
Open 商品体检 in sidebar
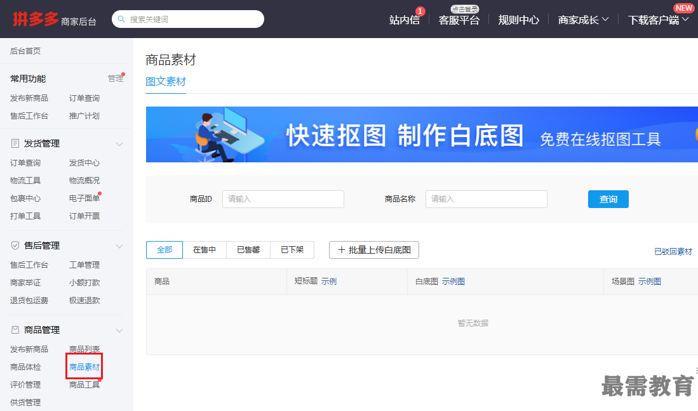25,367
